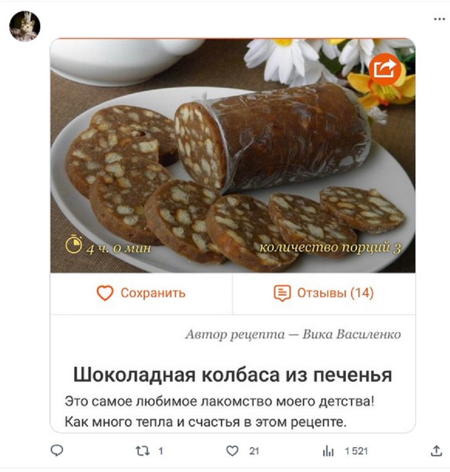
Task: Click the orange share arrow icon
Action: pos(385,69)
